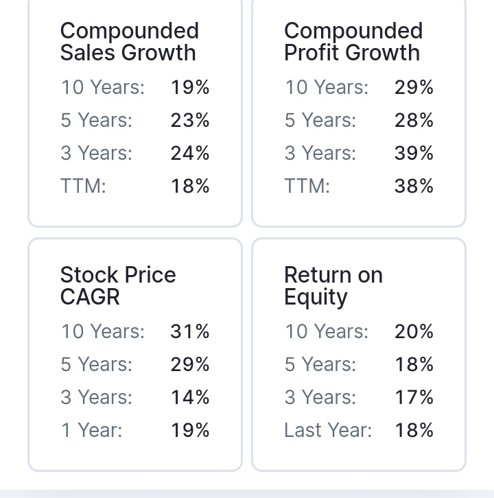Image resolution: width=494 pixels, height=498 pixels.
Task: Tap the 3 Years sales growth 24% figure
Action: click(x=190, y=154)
